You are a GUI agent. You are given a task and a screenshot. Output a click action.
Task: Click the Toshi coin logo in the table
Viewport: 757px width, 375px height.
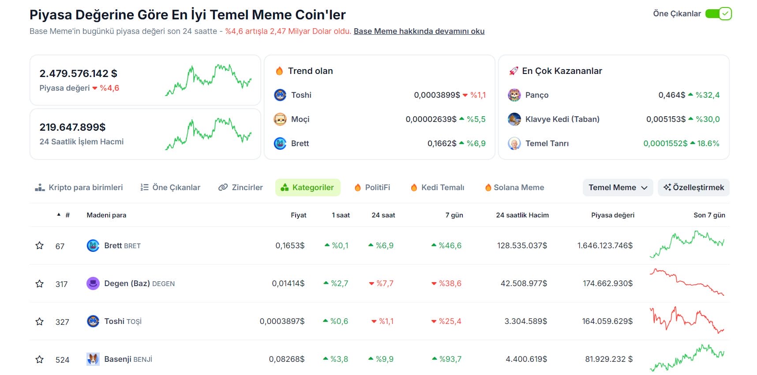(94, 321)
